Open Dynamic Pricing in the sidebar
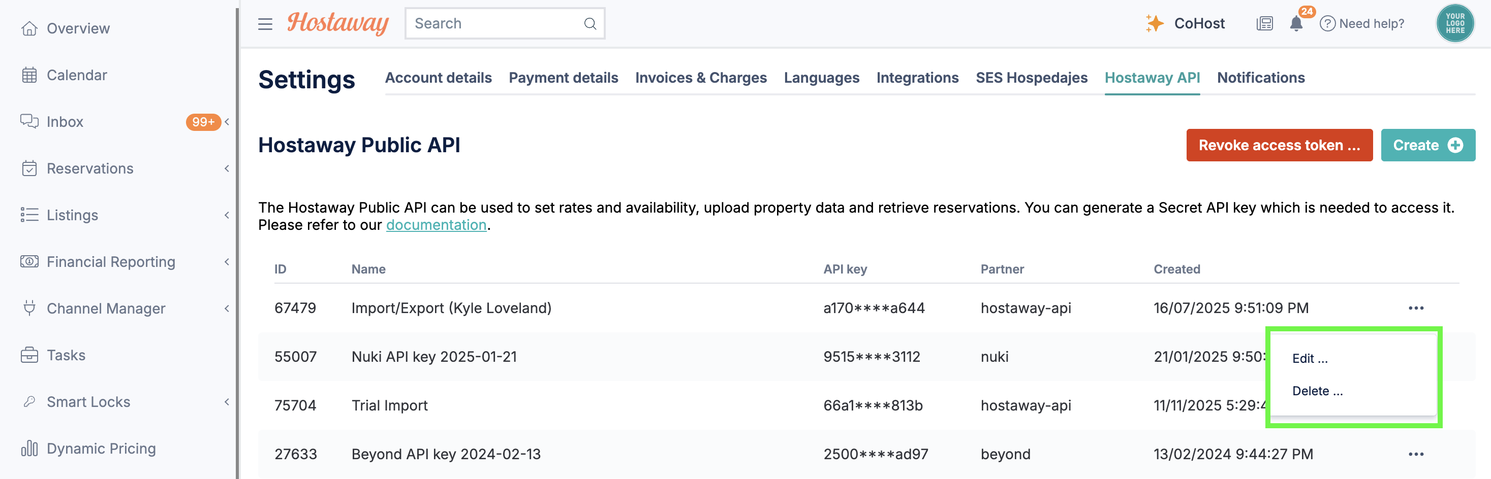Screen dimensions: 1491x479 pyautogui.click(x=101, y=449)
